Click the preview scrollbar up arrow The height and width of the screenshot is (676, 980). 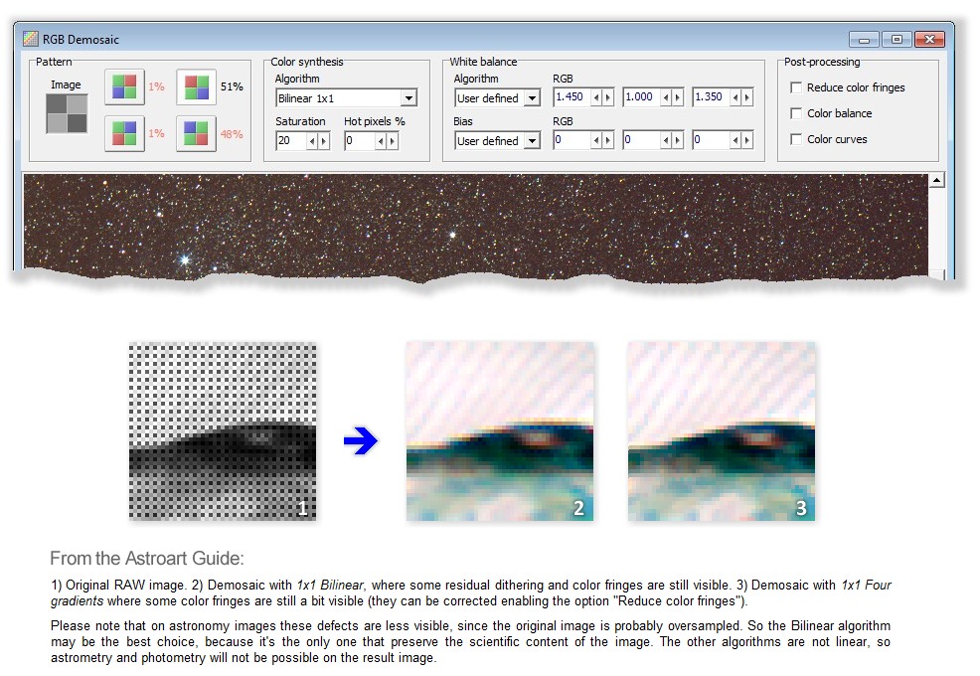(935, 179)
